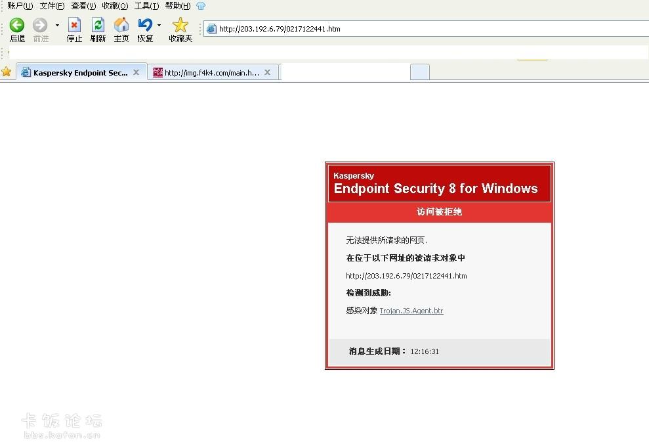Open the 查看(V) menu

(x=83, y=6)
